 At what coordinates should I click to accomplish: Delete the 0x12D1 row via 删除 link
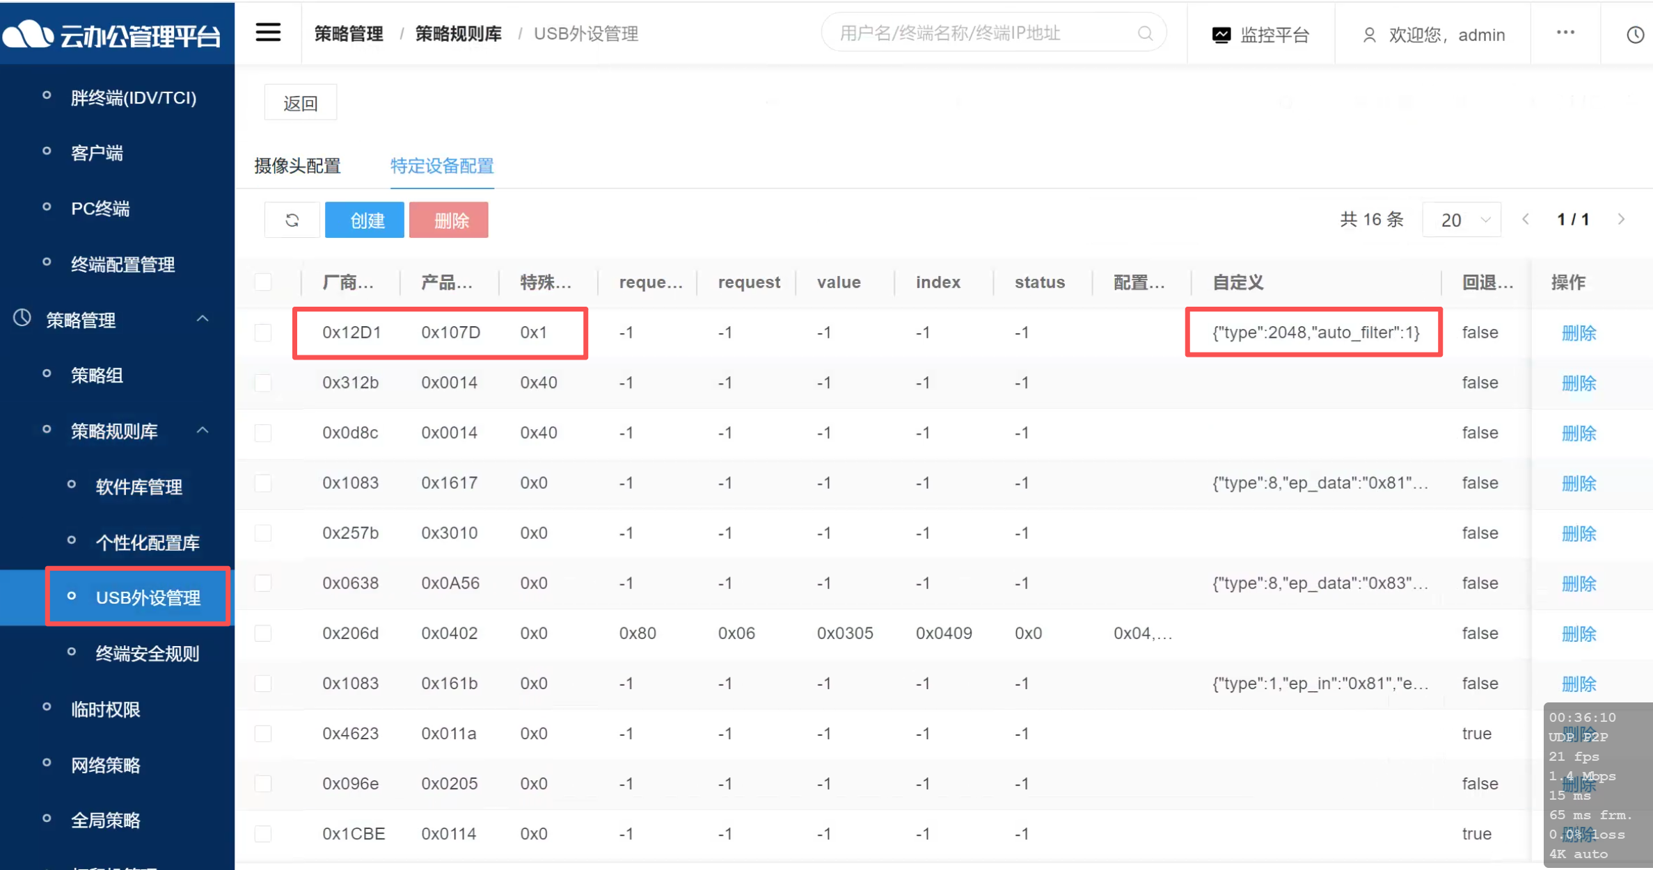(1579, 333)
